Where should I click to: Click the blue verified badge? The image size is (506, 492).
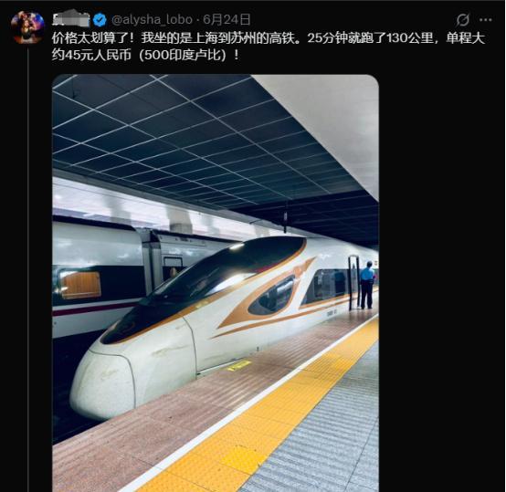(x=100, y=20)
